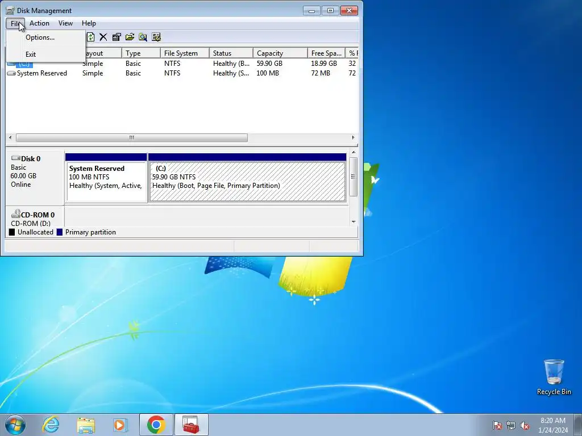Click the 59.90 GB capacity cell

click(x=269, y=64)
